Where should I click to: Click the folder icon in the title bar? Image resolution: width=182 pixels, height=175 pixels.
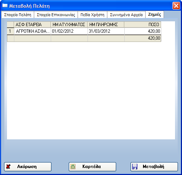5,6
